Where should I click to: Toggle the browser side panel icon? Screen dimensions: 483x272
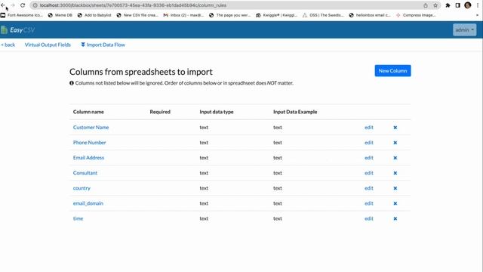[x=458, y=5]
